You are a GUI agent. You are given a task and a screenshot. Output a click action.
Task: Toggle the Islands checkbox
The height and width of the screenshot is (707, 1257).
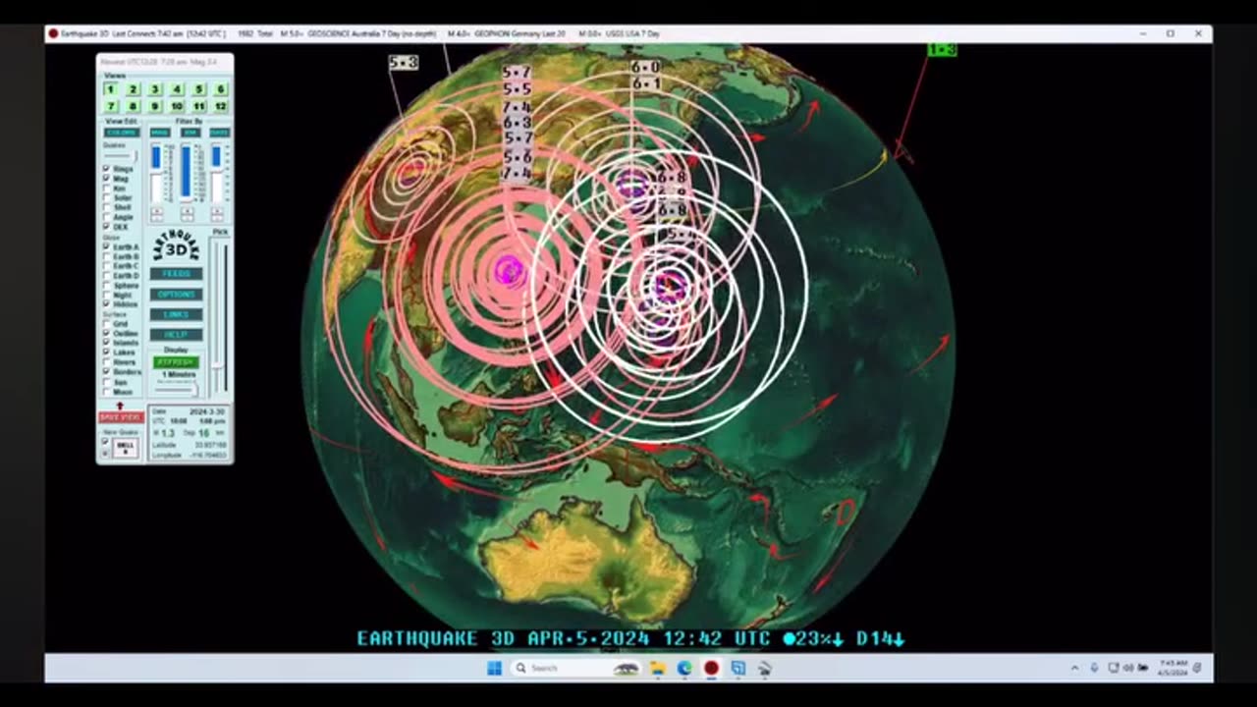pyautogui.click(x=107, y=343)
